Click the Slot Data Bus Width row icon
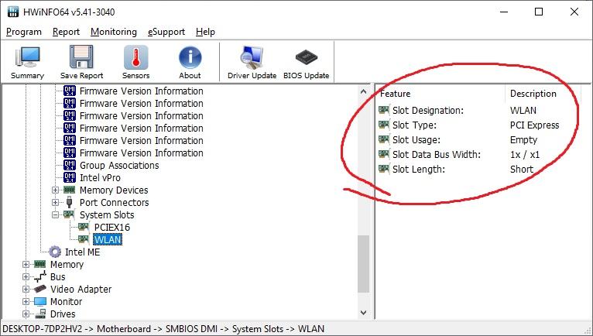 point(384,154)
